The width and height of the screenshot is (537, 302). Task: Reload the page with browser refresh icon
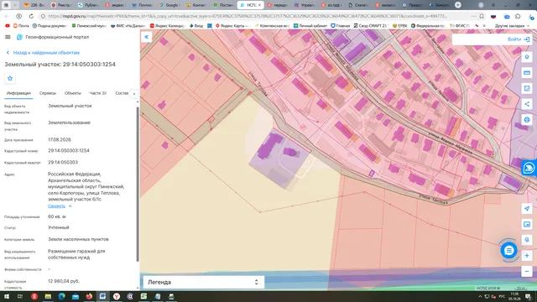point(31,16)
